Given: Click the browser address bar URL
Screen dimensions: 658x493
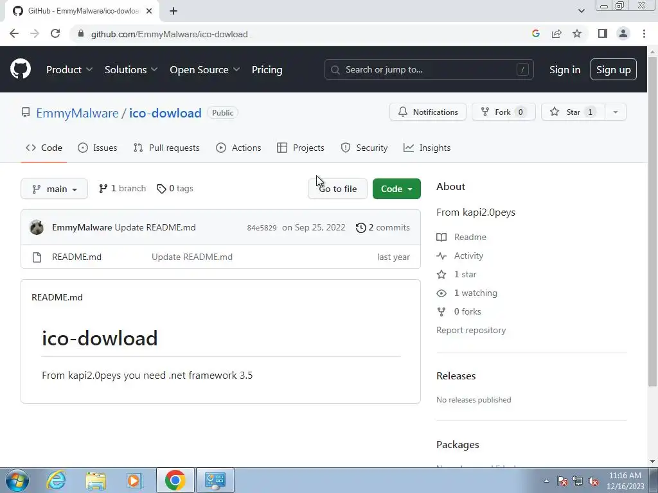Looking at the screenshot, I should click(x=169, y=34).
